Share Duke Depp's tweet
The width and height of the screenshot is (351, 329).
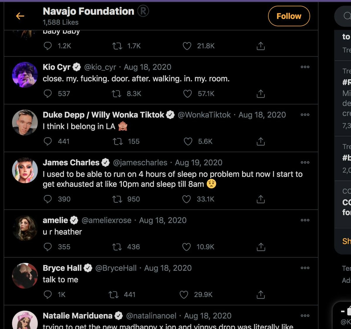point(261,142)
